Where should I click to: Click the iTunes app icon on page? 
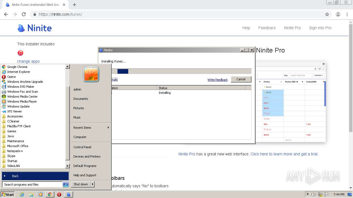click(20, 53)
